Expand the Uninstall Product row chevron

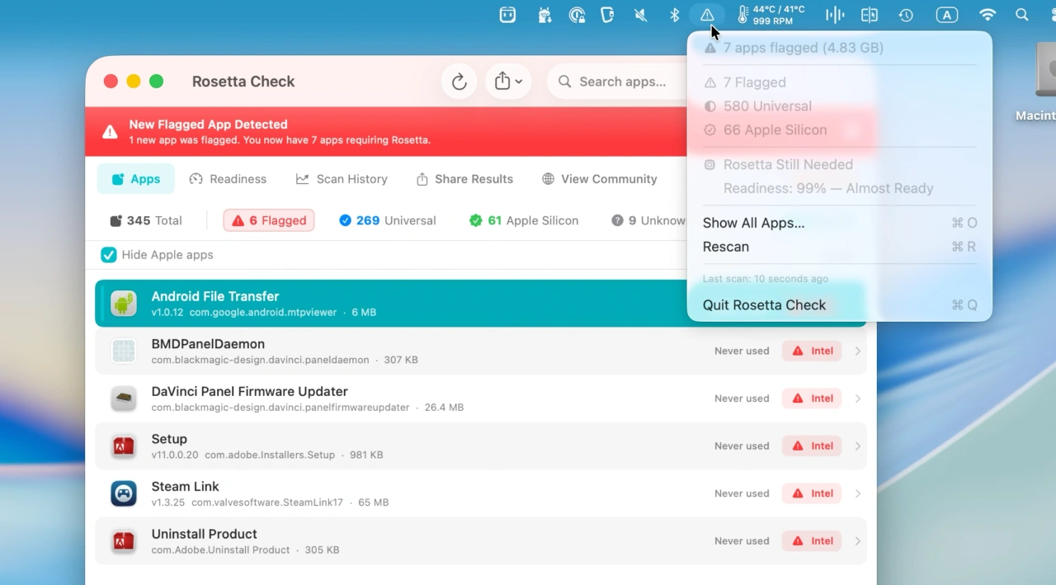click(858, 541)
